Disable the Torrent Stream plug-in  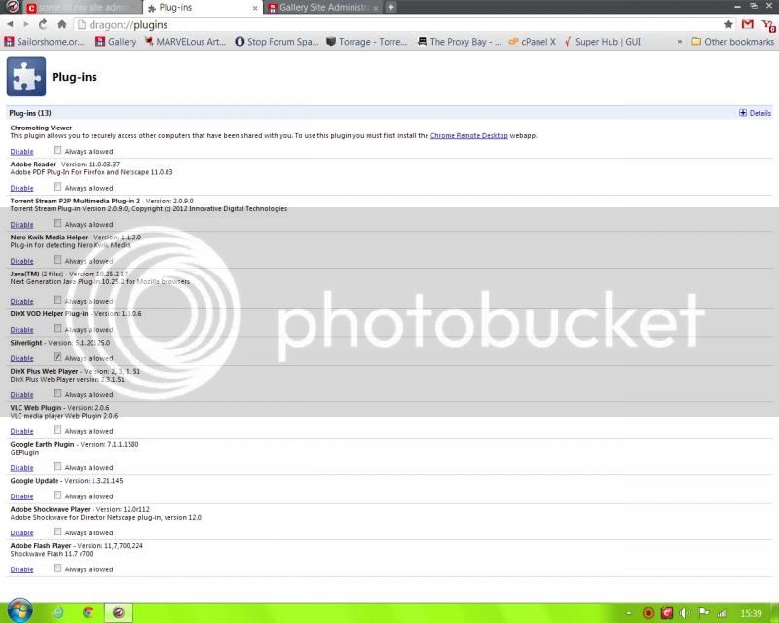click(21, 225)
